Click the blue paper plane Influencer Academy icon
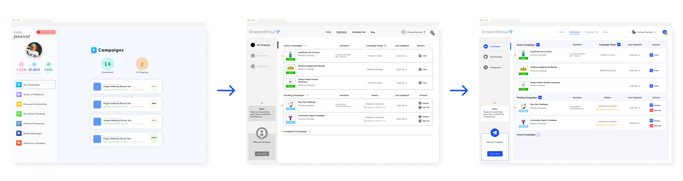This screenshot has height=181, width=683. click(495, 133)
